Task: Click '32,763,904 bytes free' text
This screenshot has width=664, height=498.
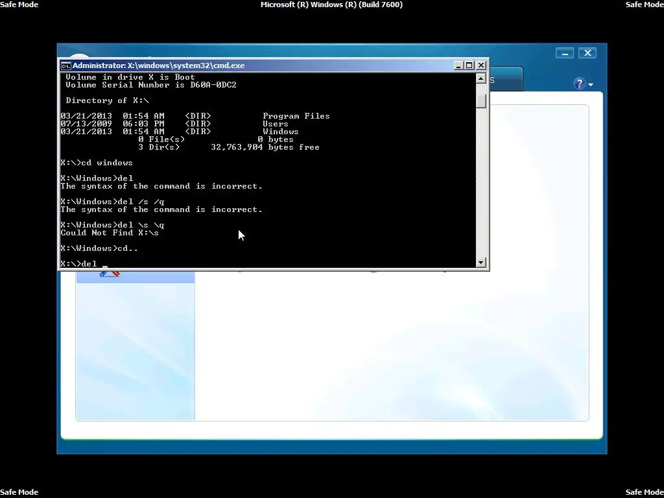Action: 265,147
